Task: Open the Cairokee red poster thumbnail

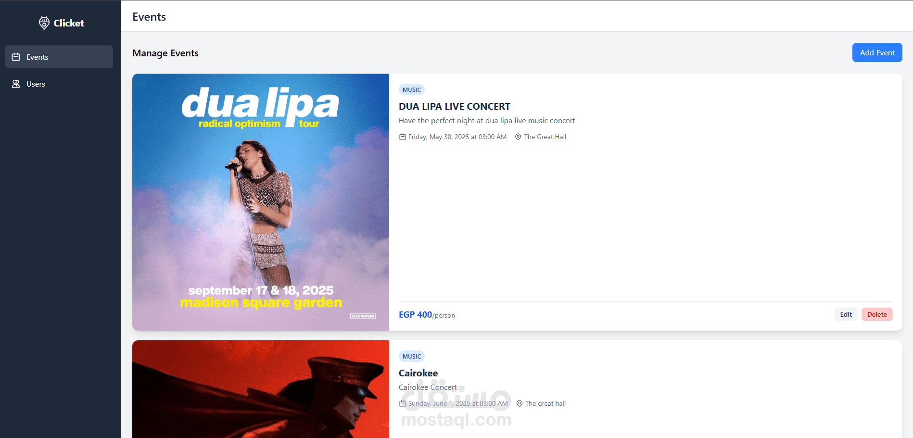Action: (261, 389)
